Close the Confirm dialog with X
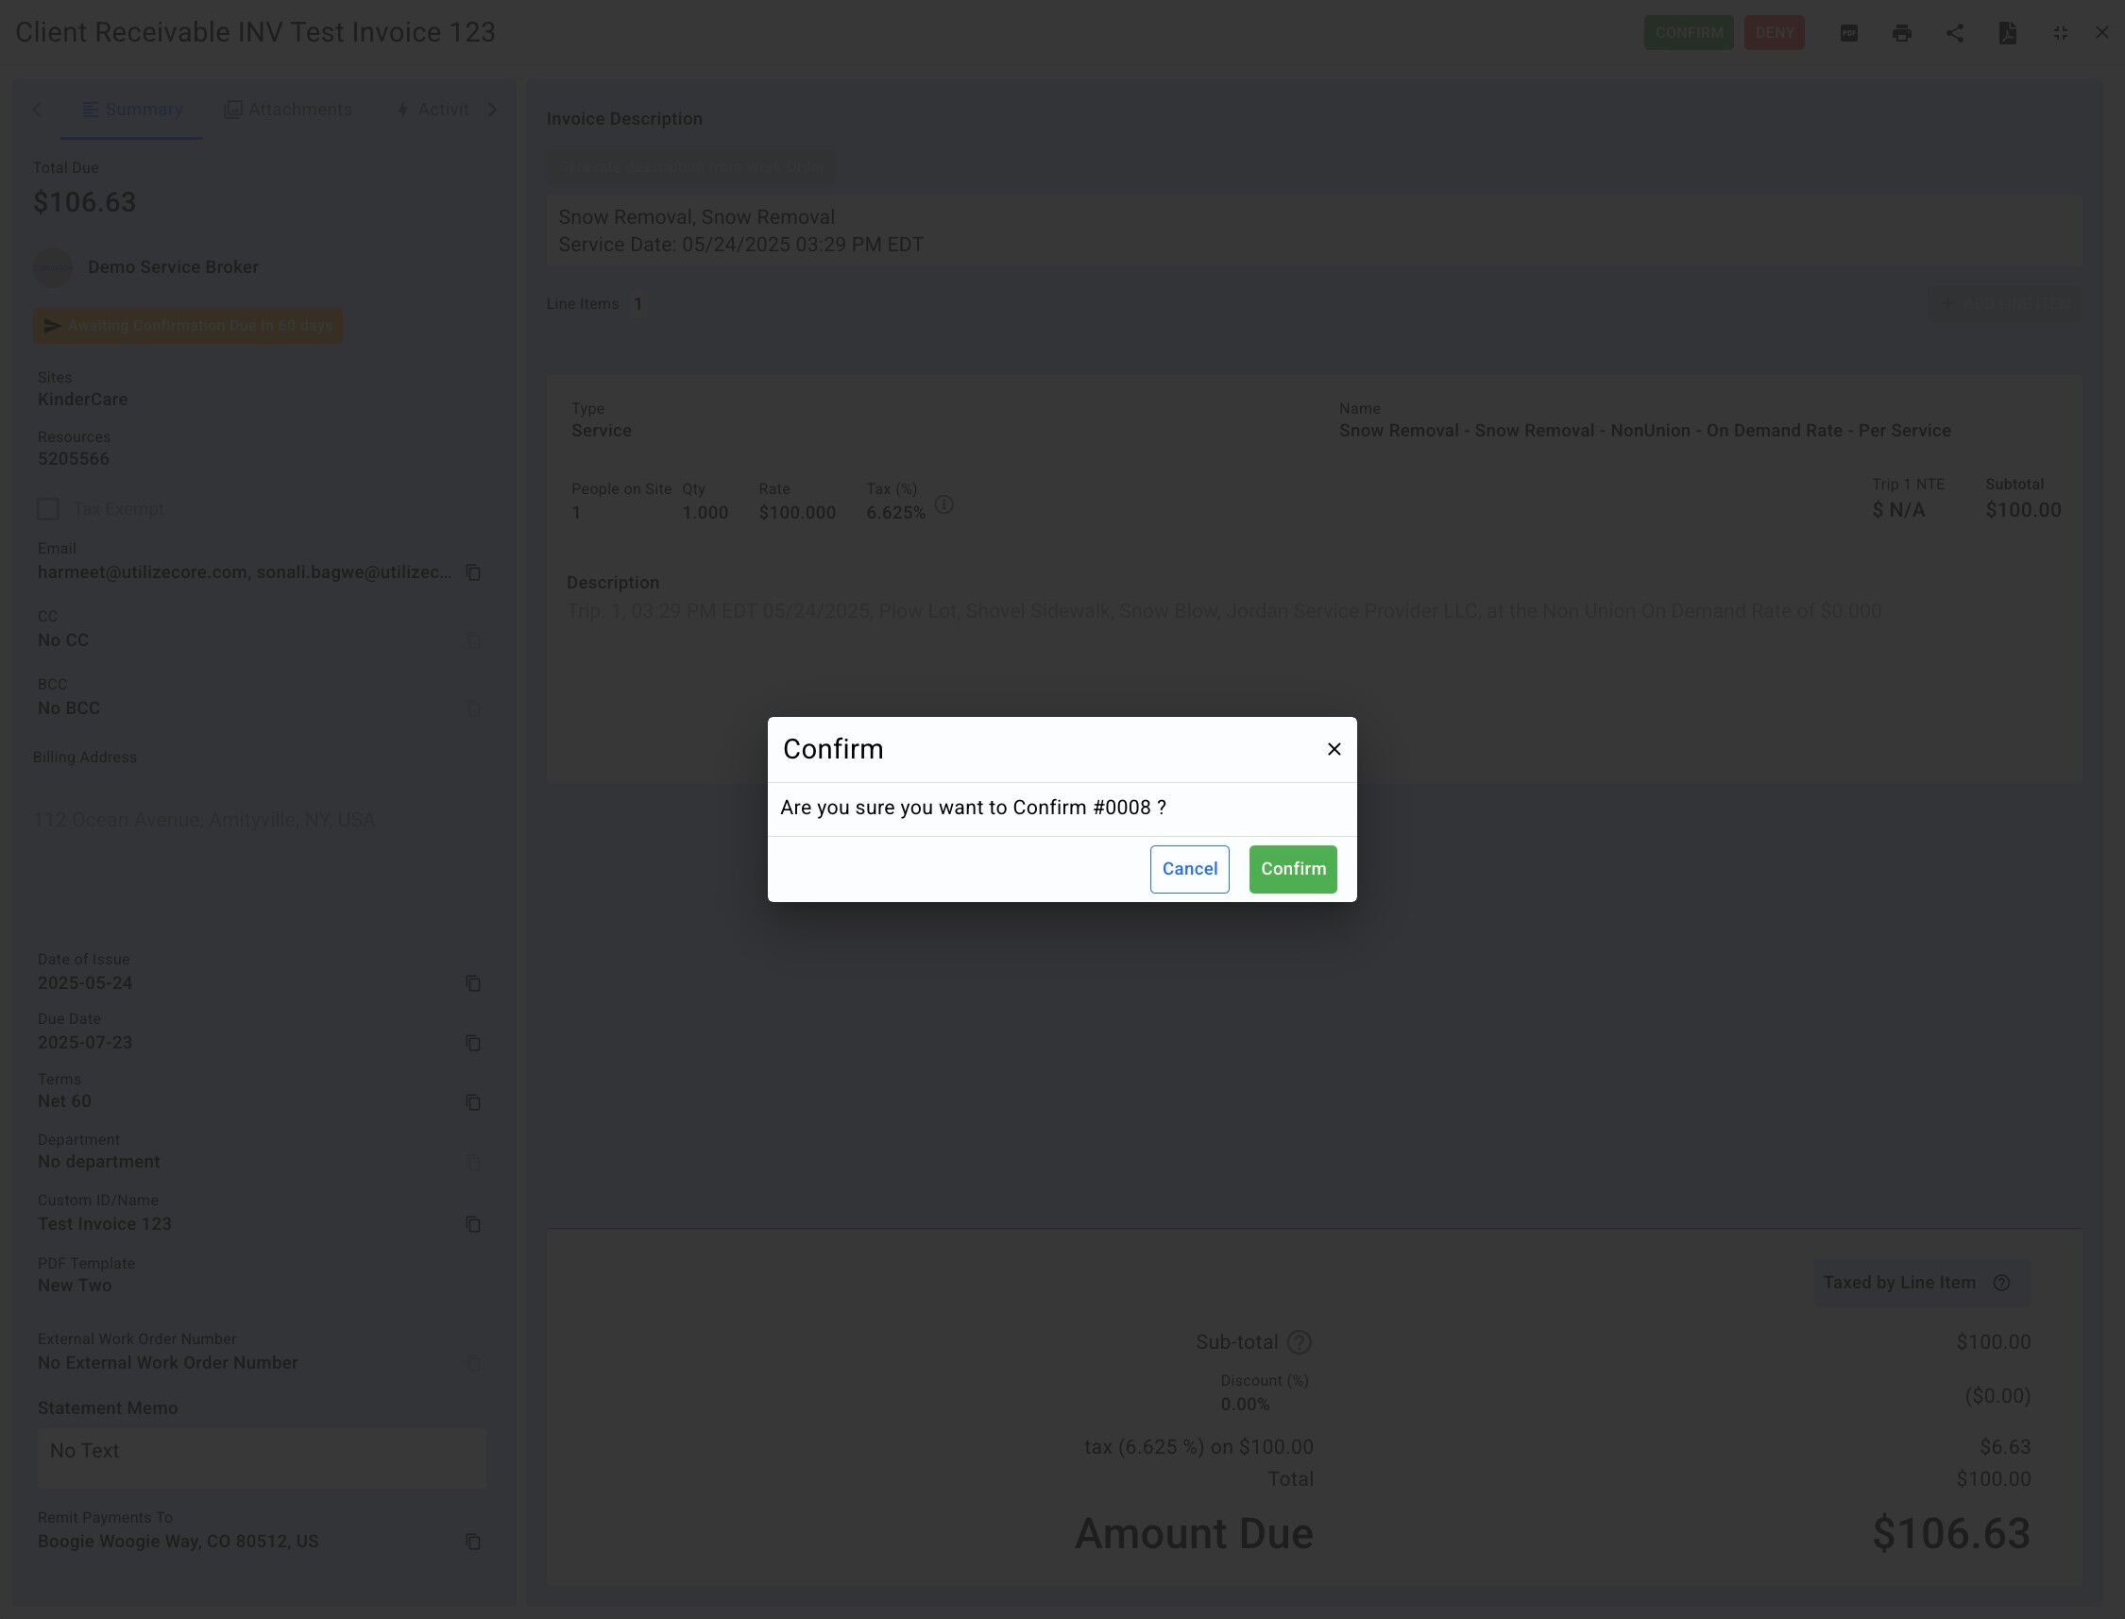Image resolution: width=2125 pixels, height=1619 pixels. 1334,749
